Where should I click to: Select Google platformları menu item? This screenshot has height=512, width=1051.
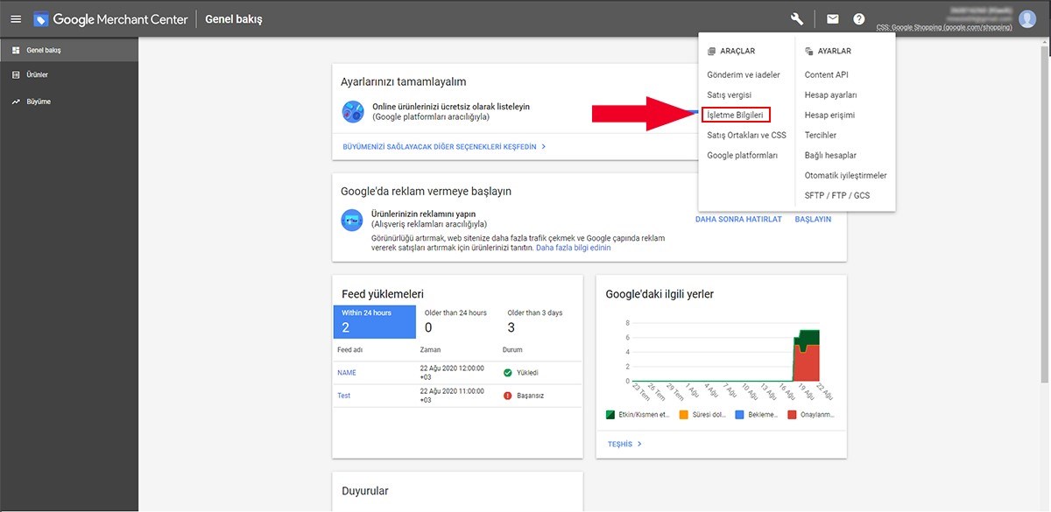click(742, 155)
